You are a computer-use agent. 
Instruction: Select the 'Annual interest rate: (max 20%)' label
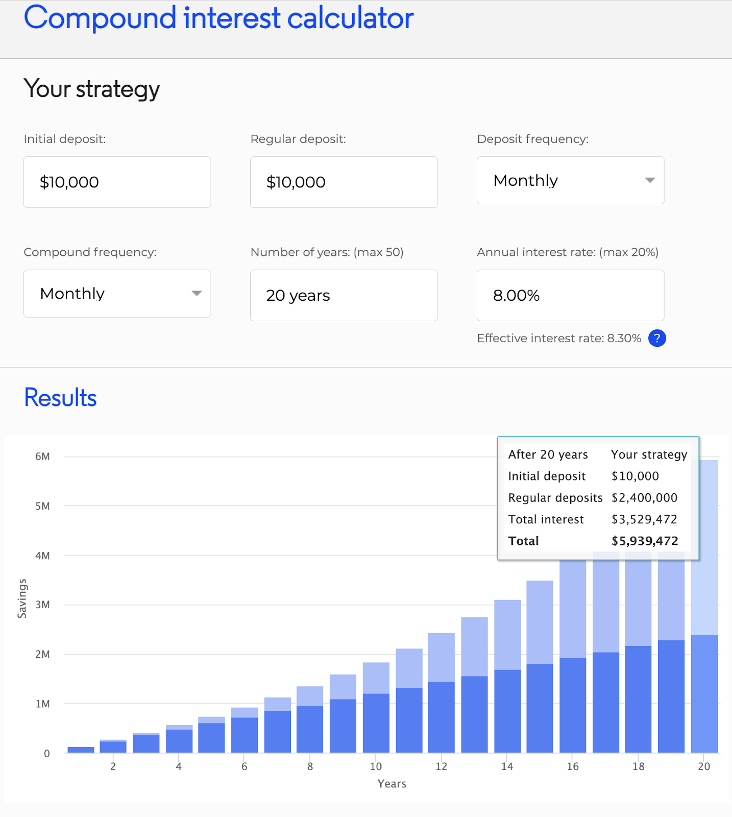coord(568,252)
